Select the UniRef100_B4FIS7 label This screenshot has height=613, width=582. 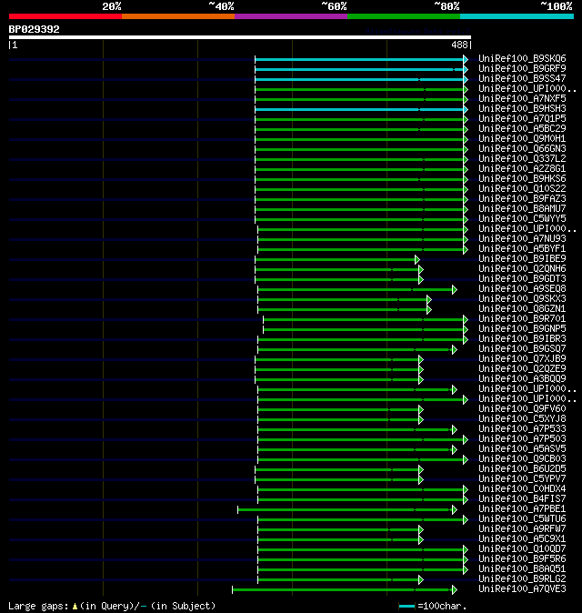[x=522, y=498]
